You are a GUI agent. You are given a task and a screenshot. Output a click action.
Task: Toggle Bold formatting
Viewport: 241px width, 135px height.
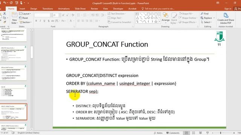point(36,21)
